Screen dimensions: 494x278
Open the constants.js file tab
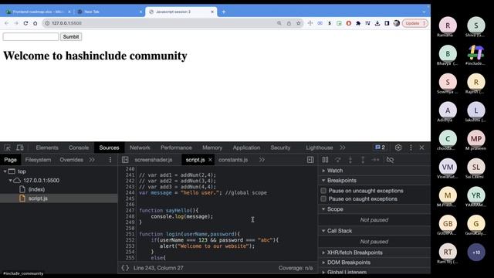(233, 160)
